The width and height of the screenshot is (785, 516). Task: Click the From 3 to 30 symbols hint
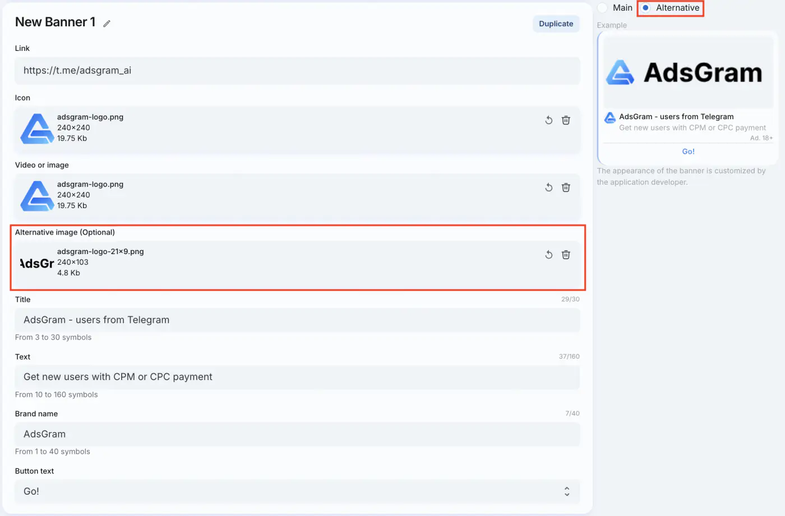pyautogui.click(x=53, y=337)
